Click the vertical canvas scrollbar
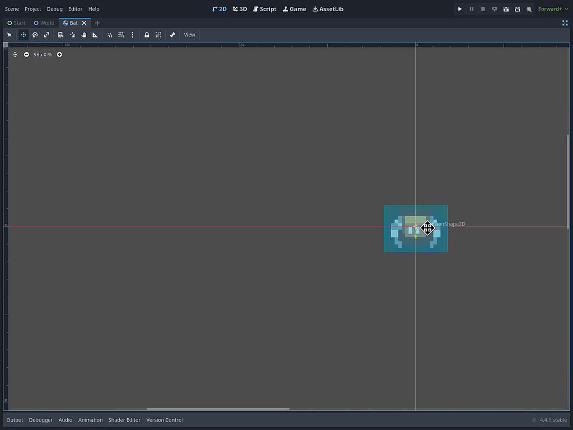 [568, 182]
